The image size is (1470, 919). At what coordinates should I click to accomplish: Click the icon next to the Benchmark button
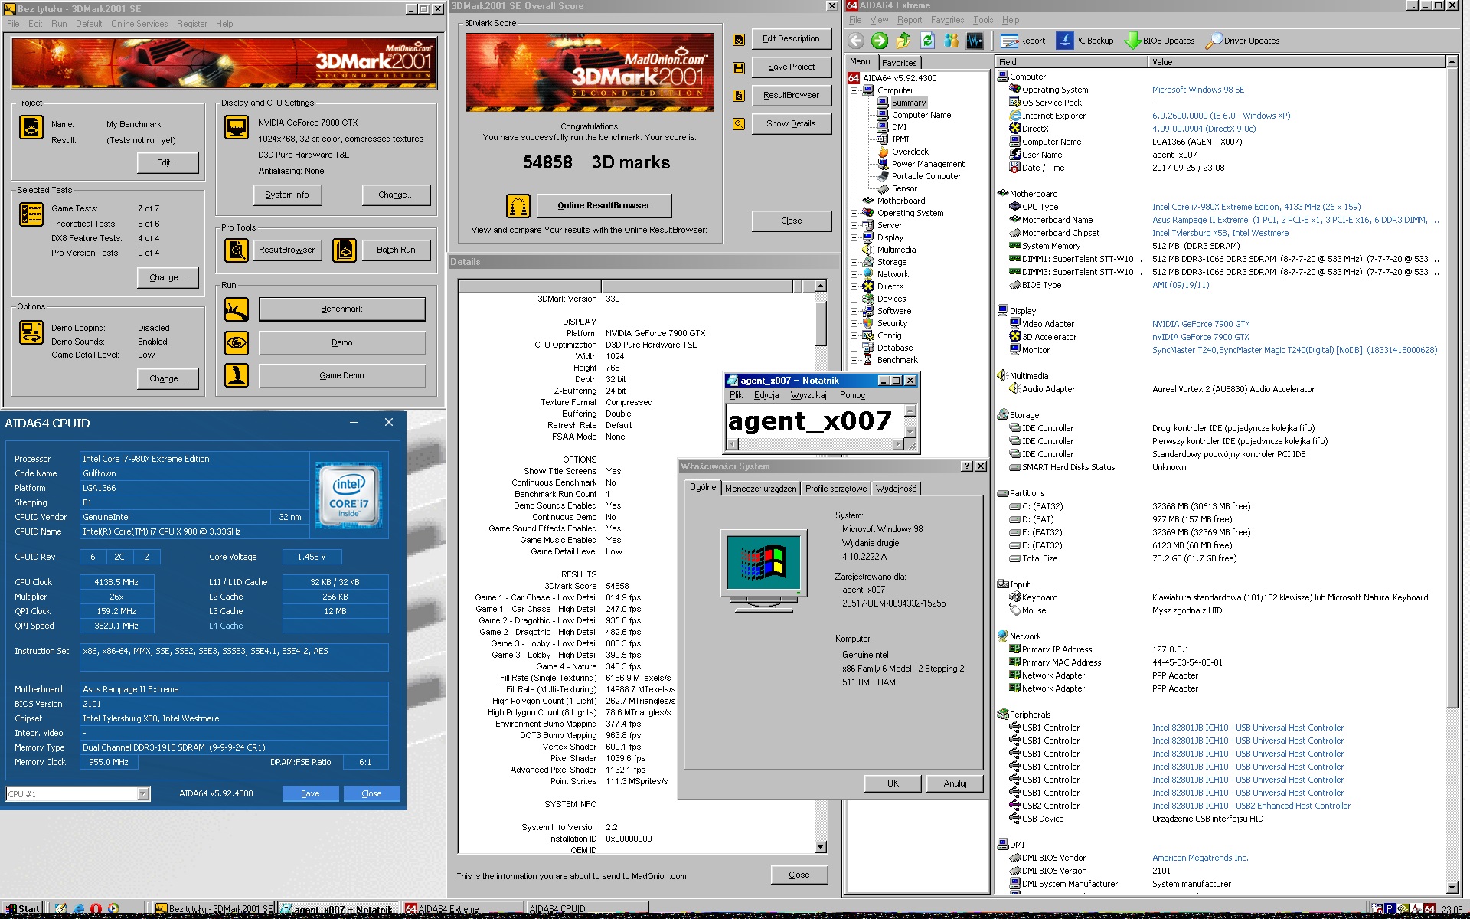(237, 309)
